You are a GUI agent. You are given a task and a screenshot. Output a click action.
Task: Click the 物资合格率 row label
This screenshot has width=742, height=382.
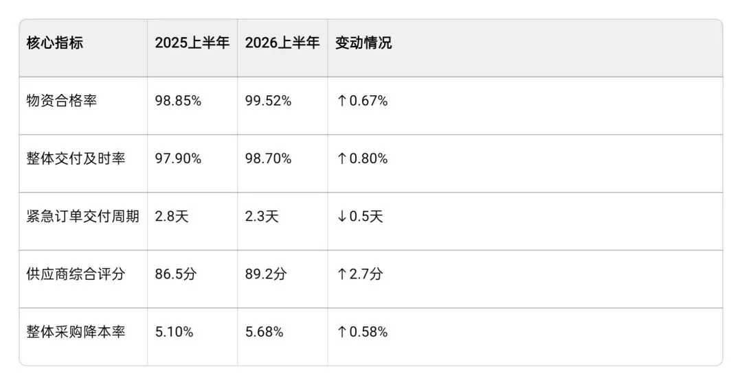[x=62, y=101]
